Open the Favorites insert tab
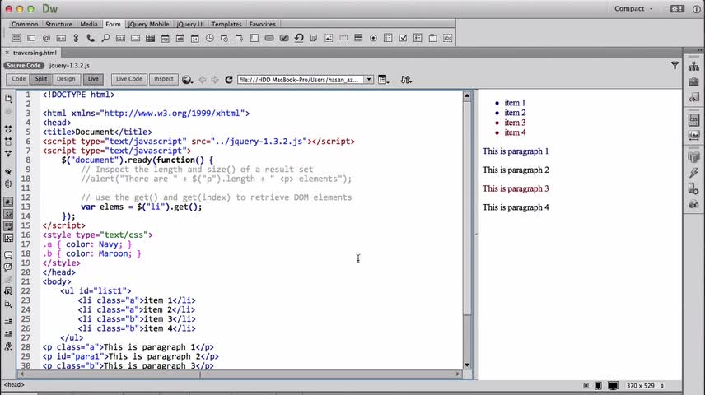705x395 pixels. point(263,24)
